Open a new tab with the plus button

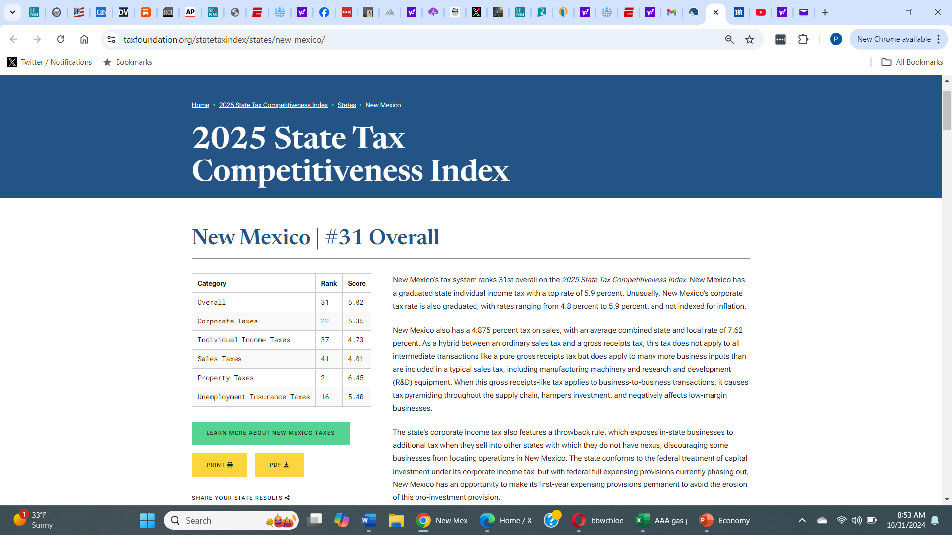[825, 12]
